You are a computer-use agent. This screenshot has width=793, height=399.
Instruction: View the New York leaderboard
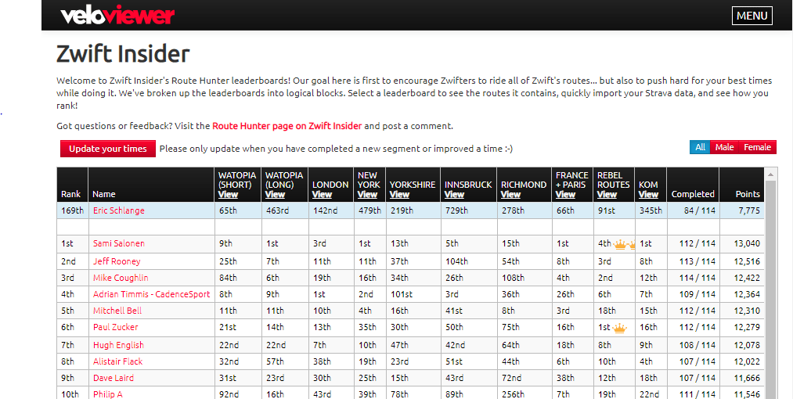click(x=367, y=194)
